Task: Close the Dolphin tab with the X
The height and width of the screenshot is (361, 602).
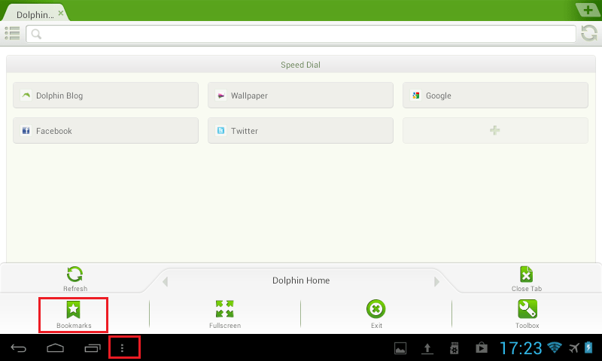Action: tap(61, 13)
